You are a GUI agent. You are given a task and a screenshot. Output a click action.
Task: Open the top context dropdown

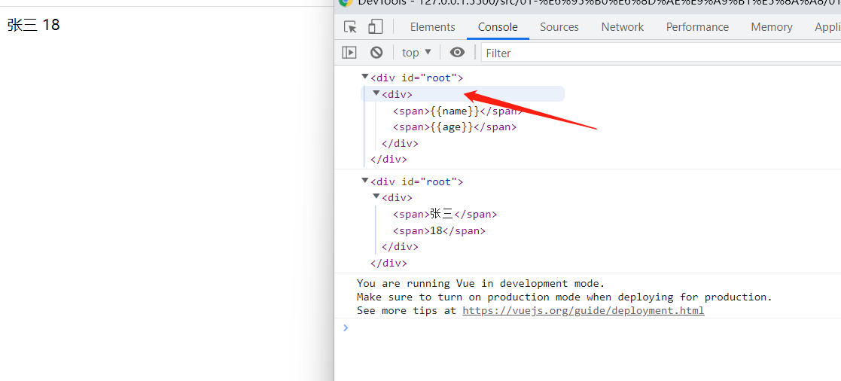(417, 52)
